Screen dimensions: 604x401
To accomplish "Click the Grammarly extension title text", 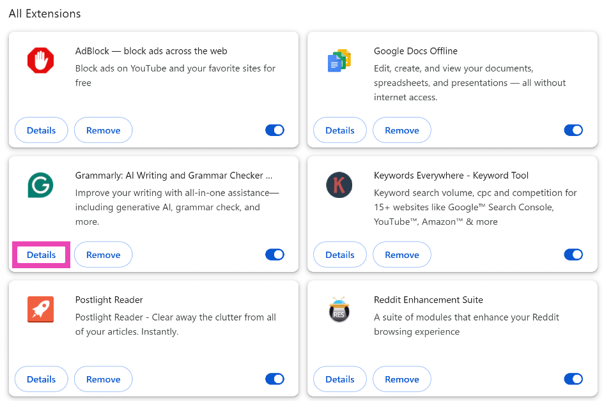I will pyautogui.click(x=173, y=176).
